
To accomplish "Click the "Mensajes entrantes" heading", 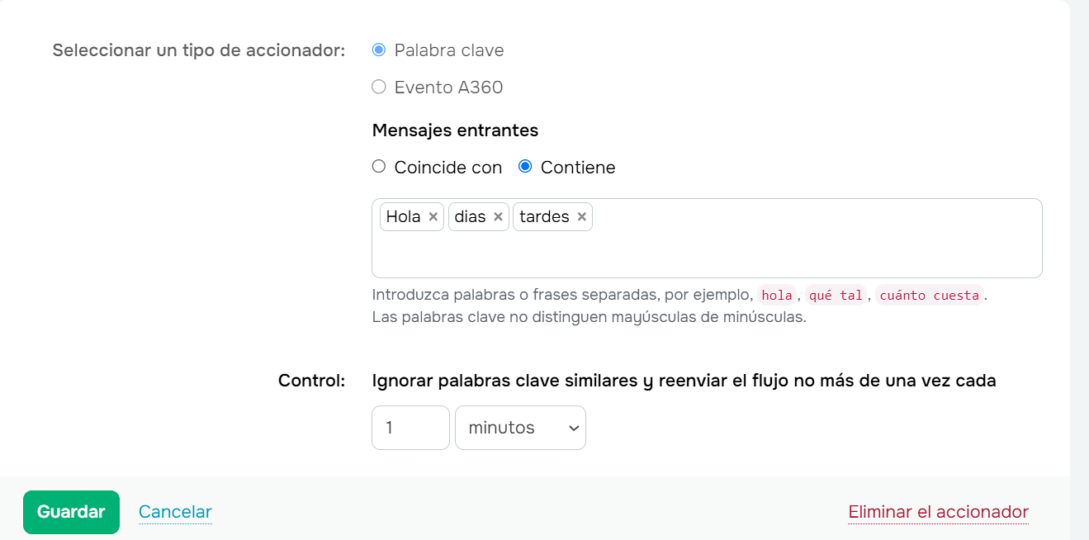I will (455, 130).
